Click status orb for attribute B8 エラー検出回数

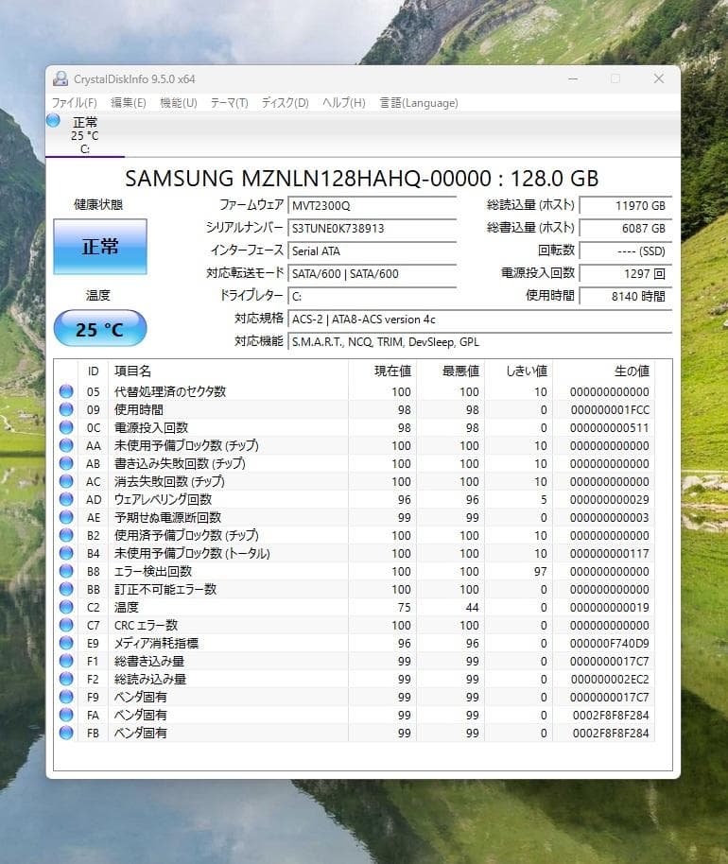[66, 571]
